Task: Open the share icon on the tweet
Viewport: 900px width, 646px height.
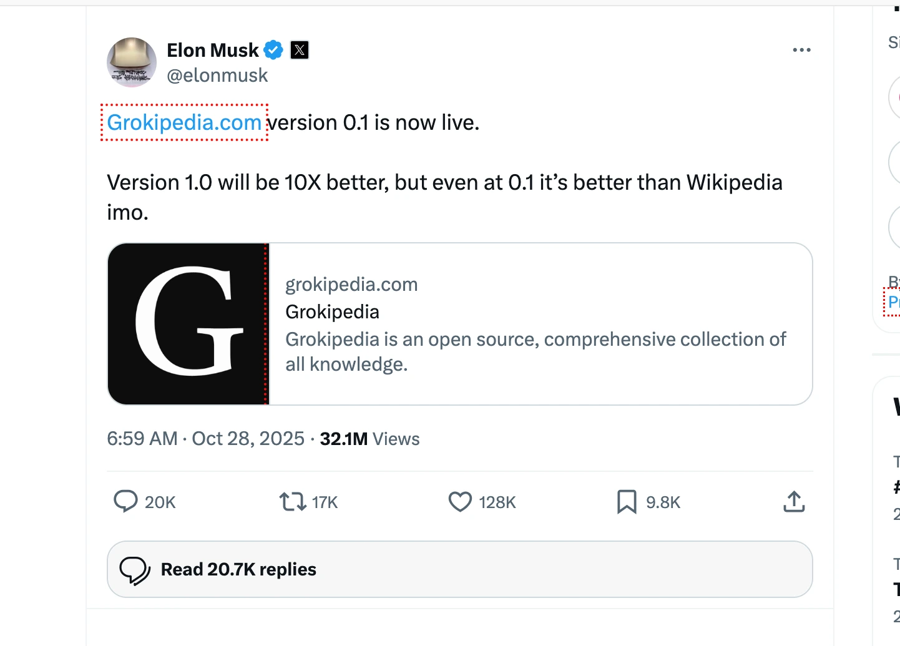Action: (x=793, y=501)
